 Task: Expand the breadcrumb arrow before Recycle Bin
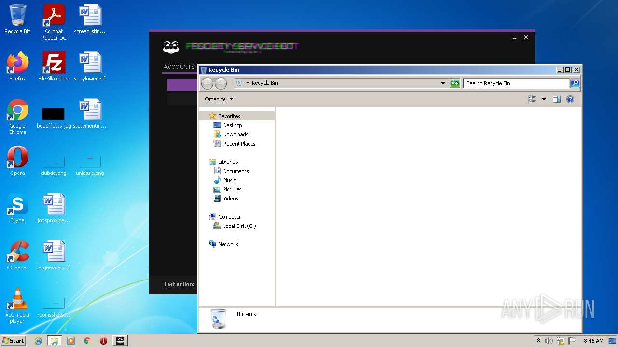coord(248,83)
